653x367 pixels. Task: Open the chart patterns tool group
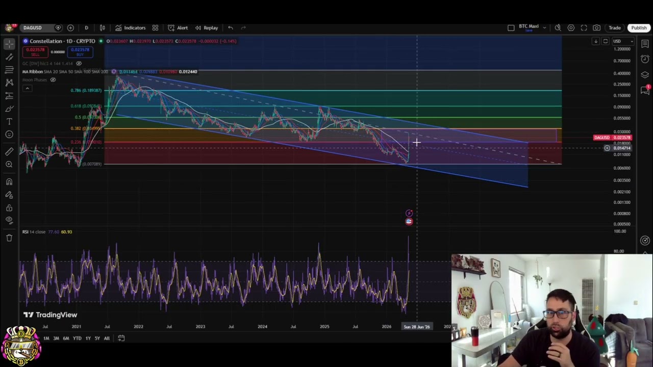point(9,82)
